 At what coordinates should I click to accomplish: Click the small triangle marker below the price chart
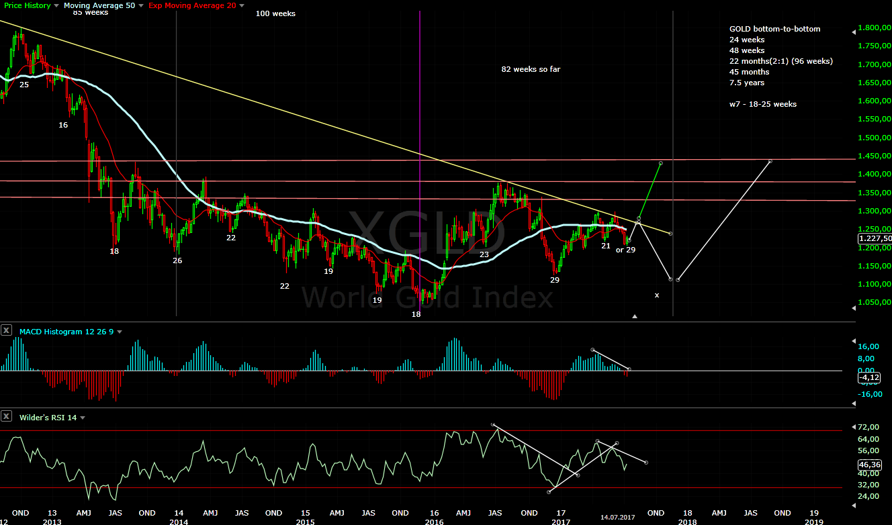pyautogui.click(x=634, y=315)
